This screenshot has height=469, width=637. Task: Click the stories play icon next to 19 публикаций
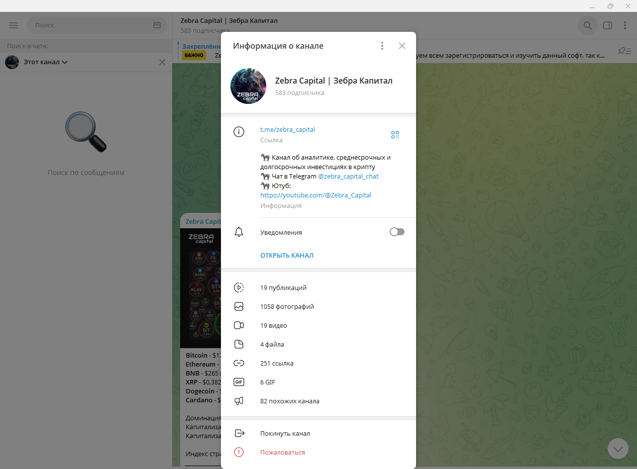[239, 287]
